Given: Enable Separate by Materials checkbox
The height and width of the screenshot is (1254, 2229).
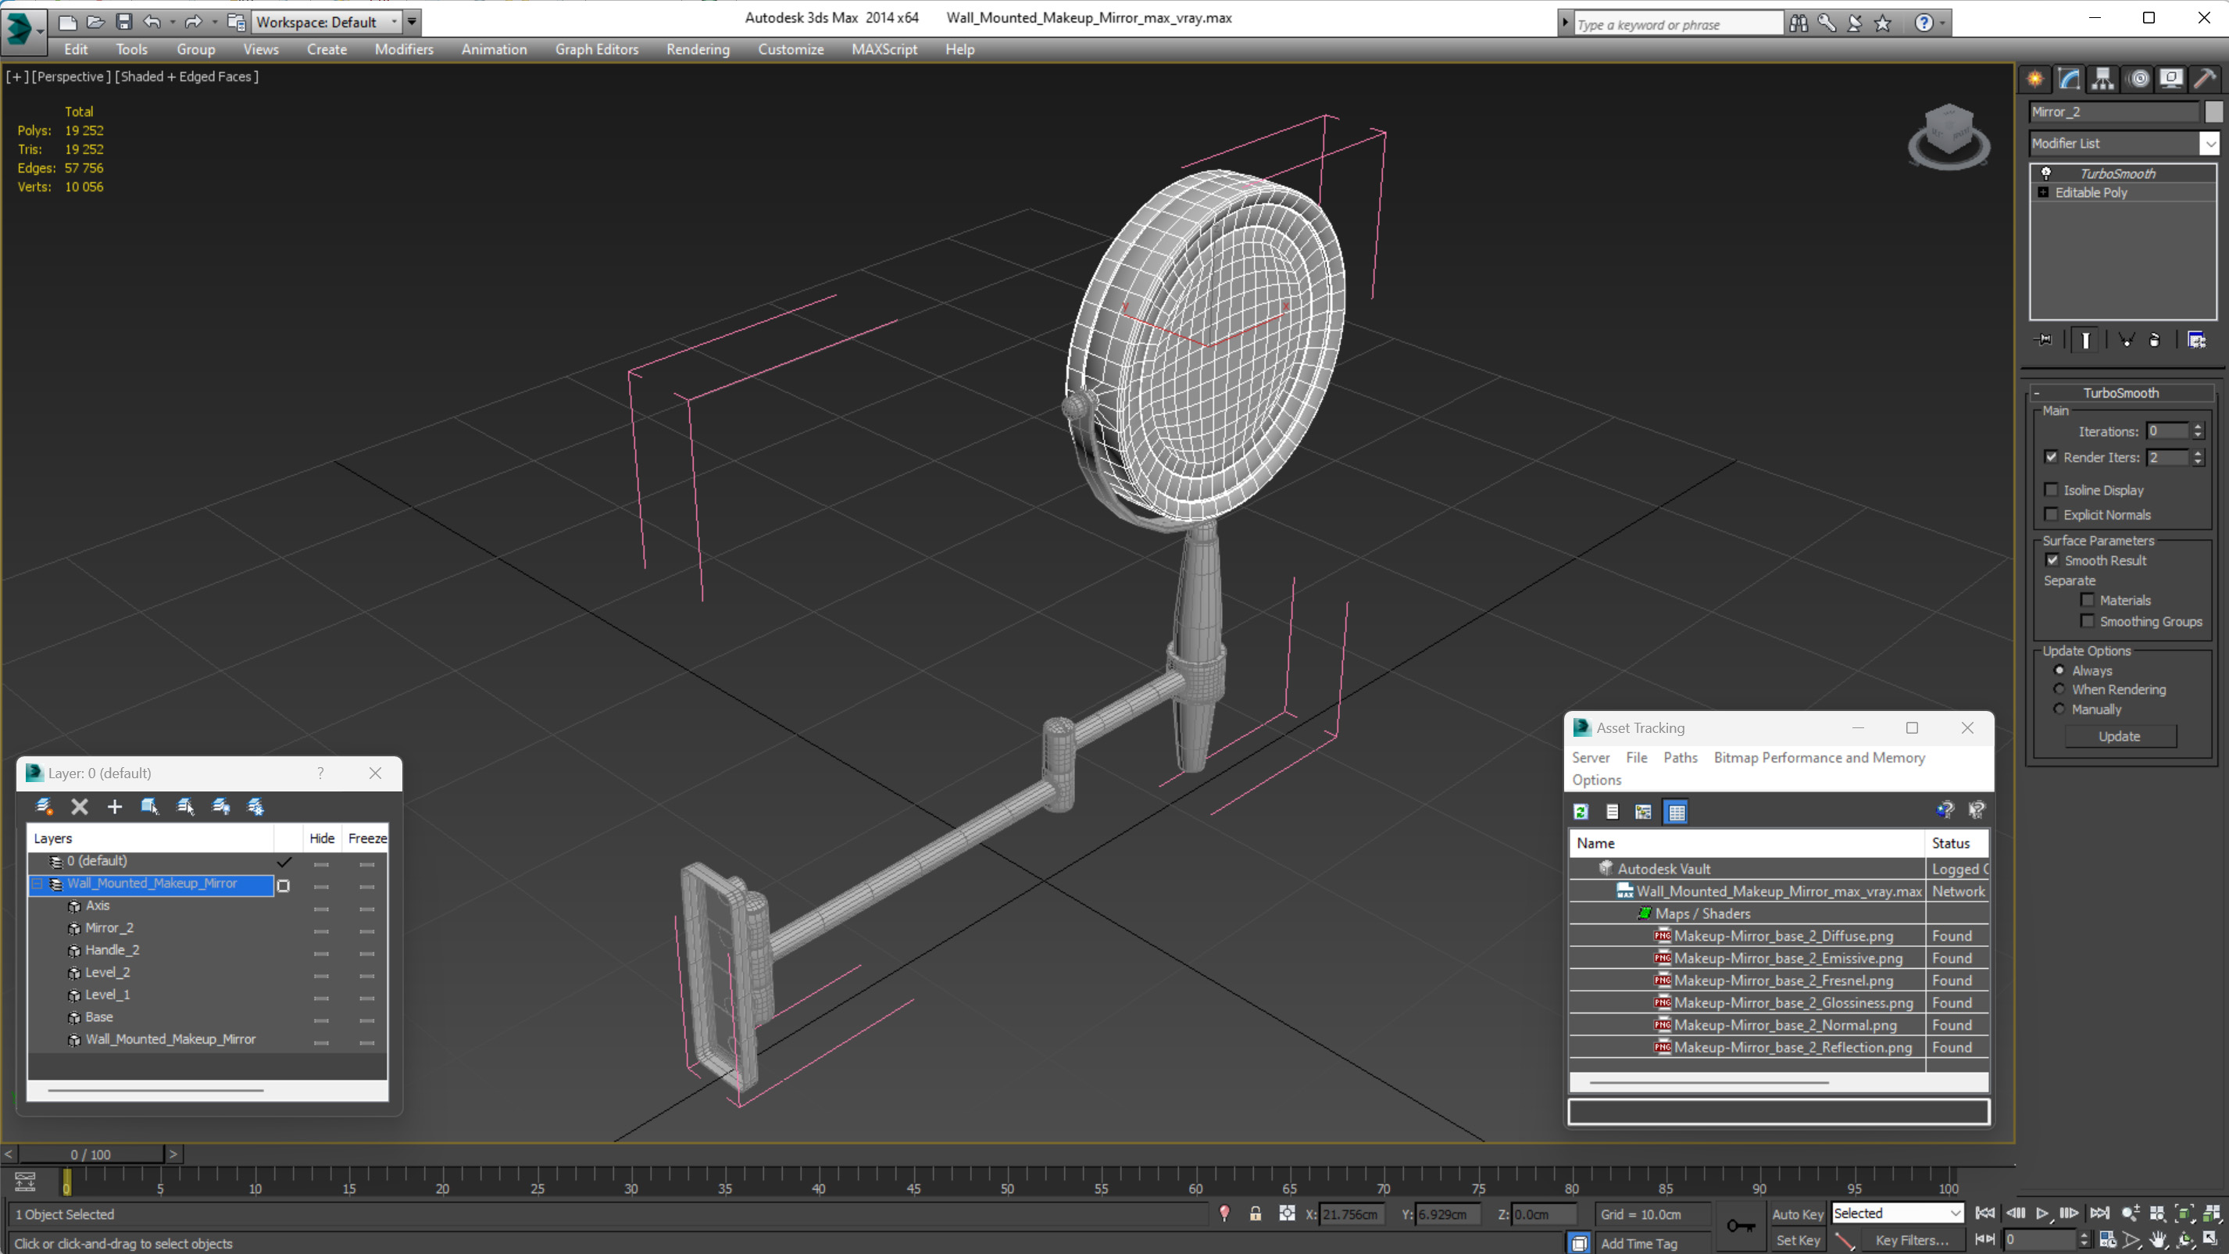Looking at the screenshot, I should 2088,600.
